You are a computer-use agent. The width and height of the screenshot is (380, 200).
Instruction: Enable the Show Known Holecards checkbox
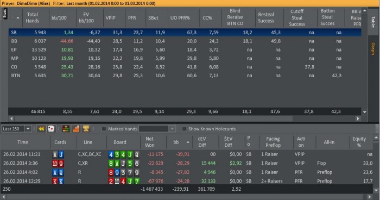pos(184,129)
